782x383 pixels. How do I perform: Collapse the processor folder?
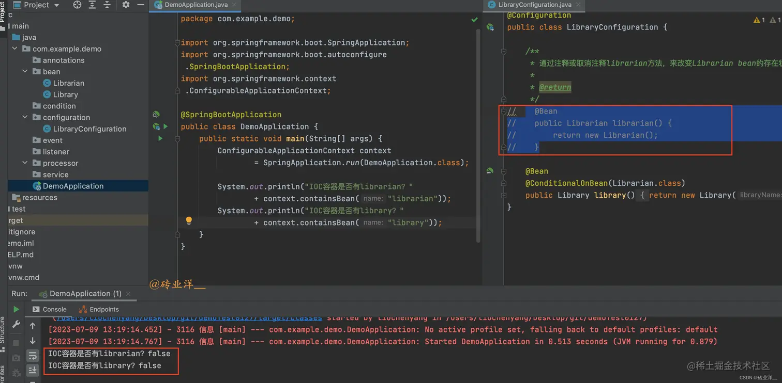[25, 163]
